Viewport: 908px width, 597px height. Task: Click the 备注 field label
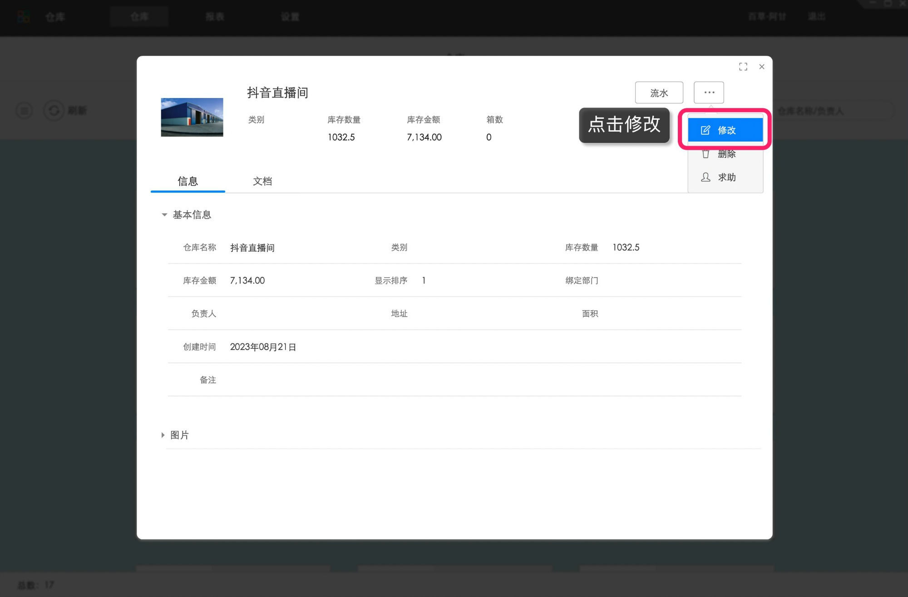point(208,380)
